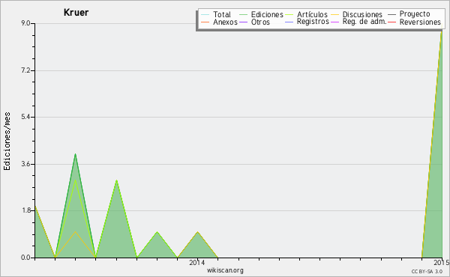The image size is (450, 277).
Task: Click the Reversiones red line swatch
Action: pyautogui.click(x=391, y=22)
